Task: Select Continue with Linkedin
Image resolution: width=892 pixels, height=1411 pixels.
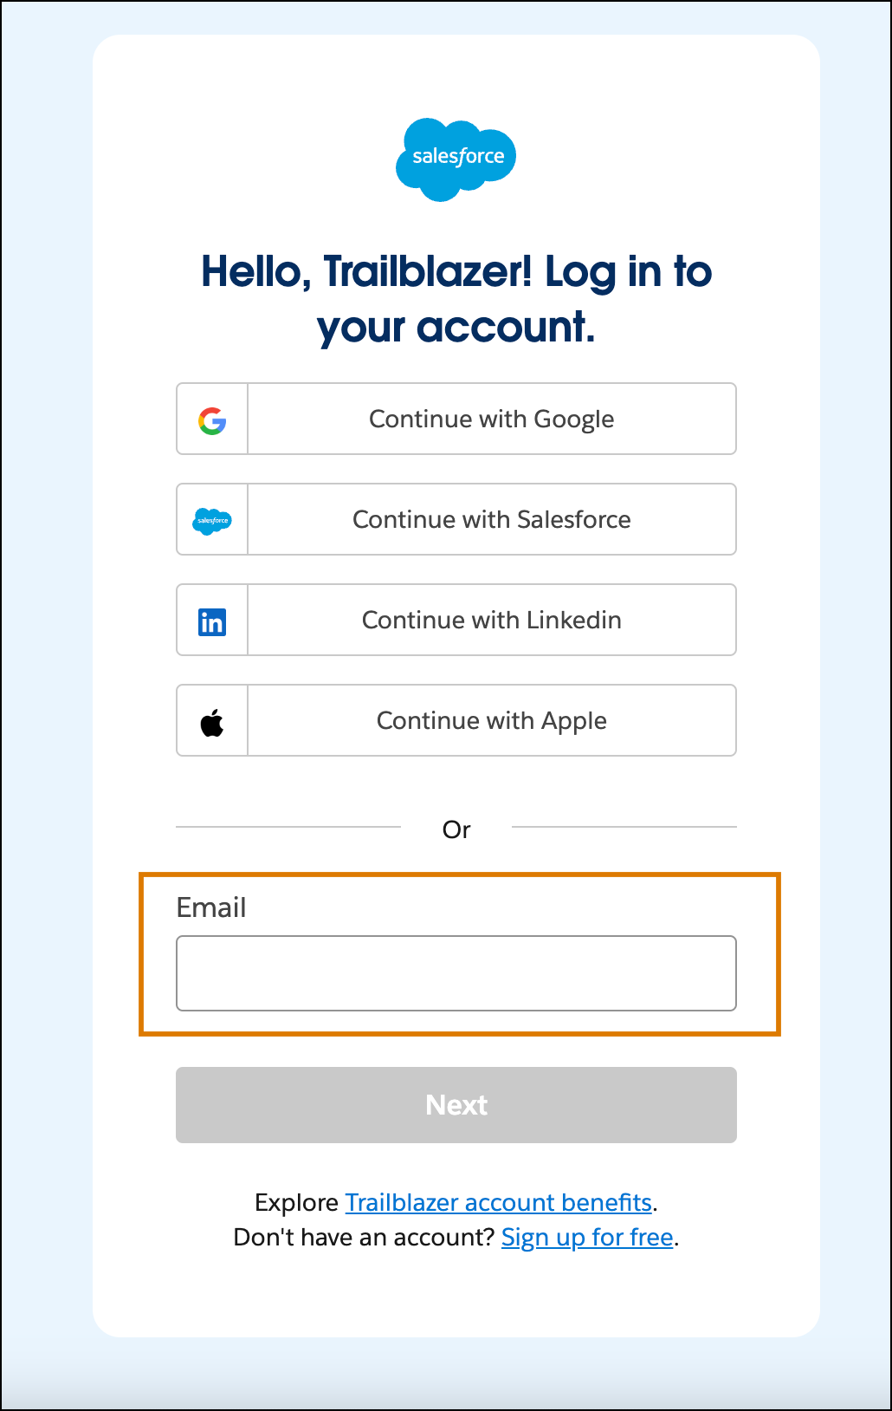Action: [x=491, y=621]
